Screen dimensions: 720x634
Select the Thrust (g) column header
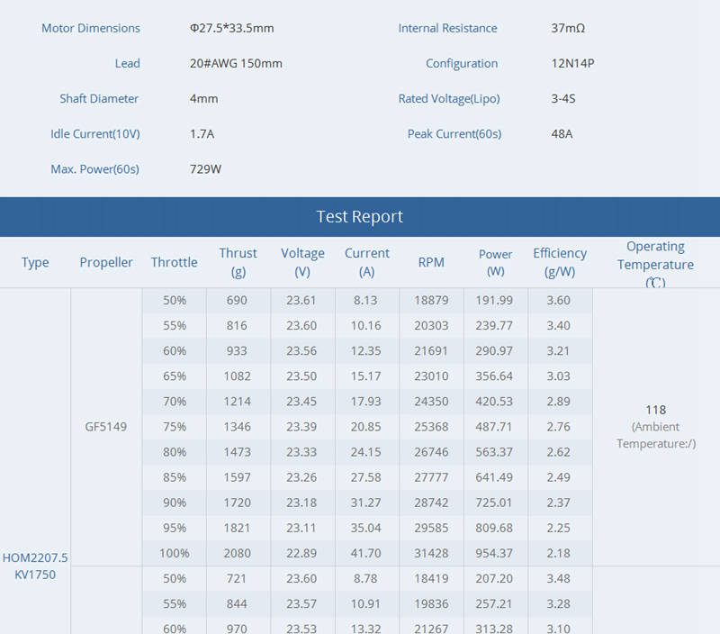238,262
